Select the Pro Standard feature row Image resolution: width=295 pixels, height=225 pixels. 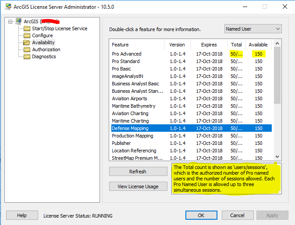click(x=192, y=61)
